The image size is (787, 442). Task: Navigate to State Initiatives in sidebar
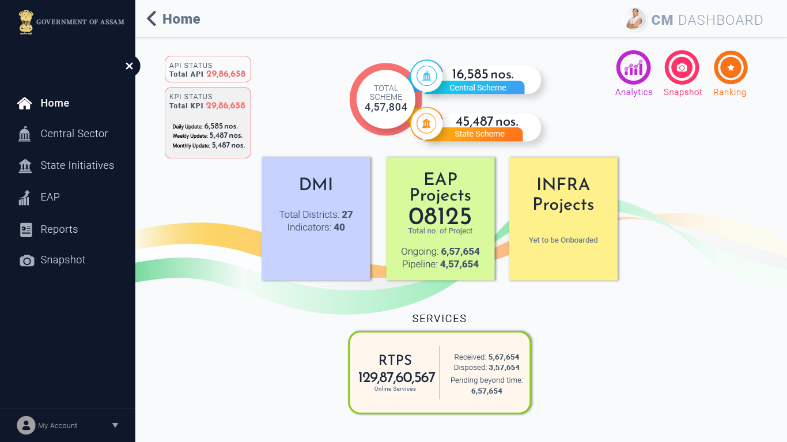coord(77,165)
